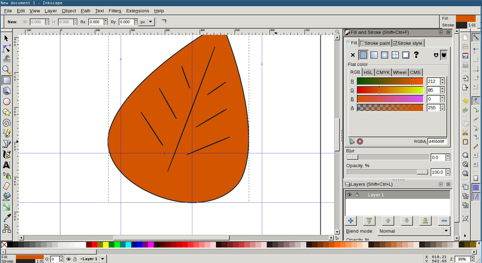Image resolution: width=482 pixels, height=263 pixels.
Task: Select the Dropper color picker tool
Action: [x=6, y=218]
